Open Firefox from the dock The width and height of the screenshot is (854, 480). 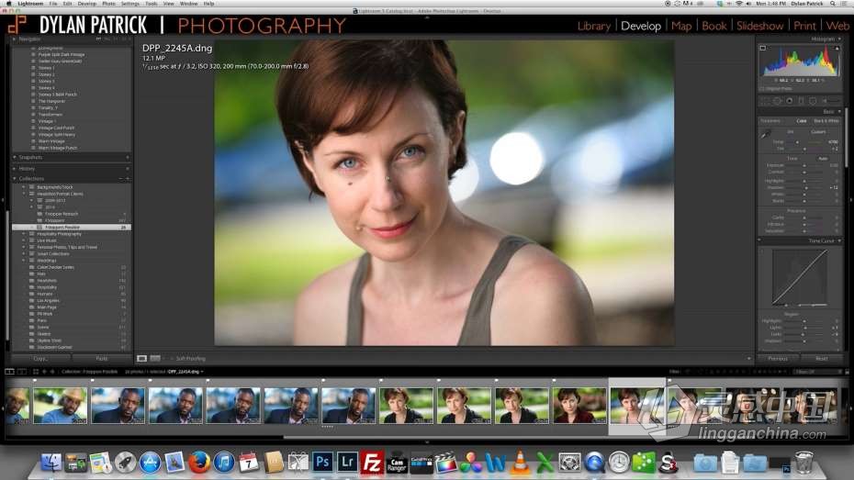point(199,463)
